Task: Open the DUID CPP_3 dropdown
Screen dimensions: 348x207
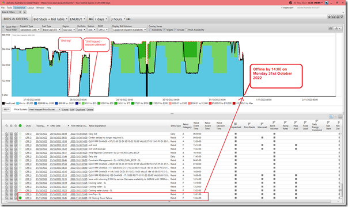Action: (103, 30)
